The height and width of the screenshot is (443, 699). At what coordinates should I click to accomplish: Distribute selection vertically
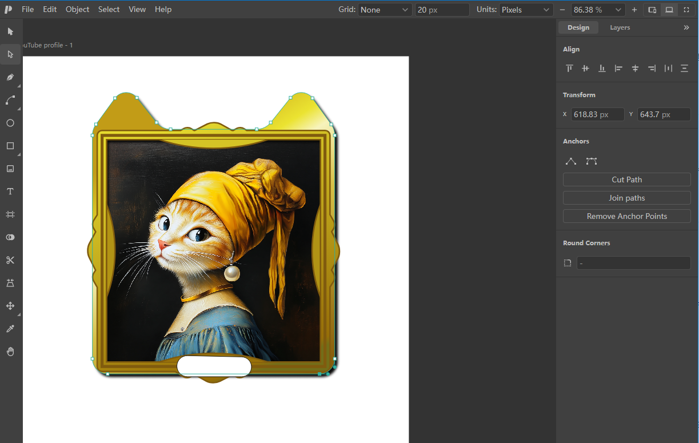pos(685,68)
